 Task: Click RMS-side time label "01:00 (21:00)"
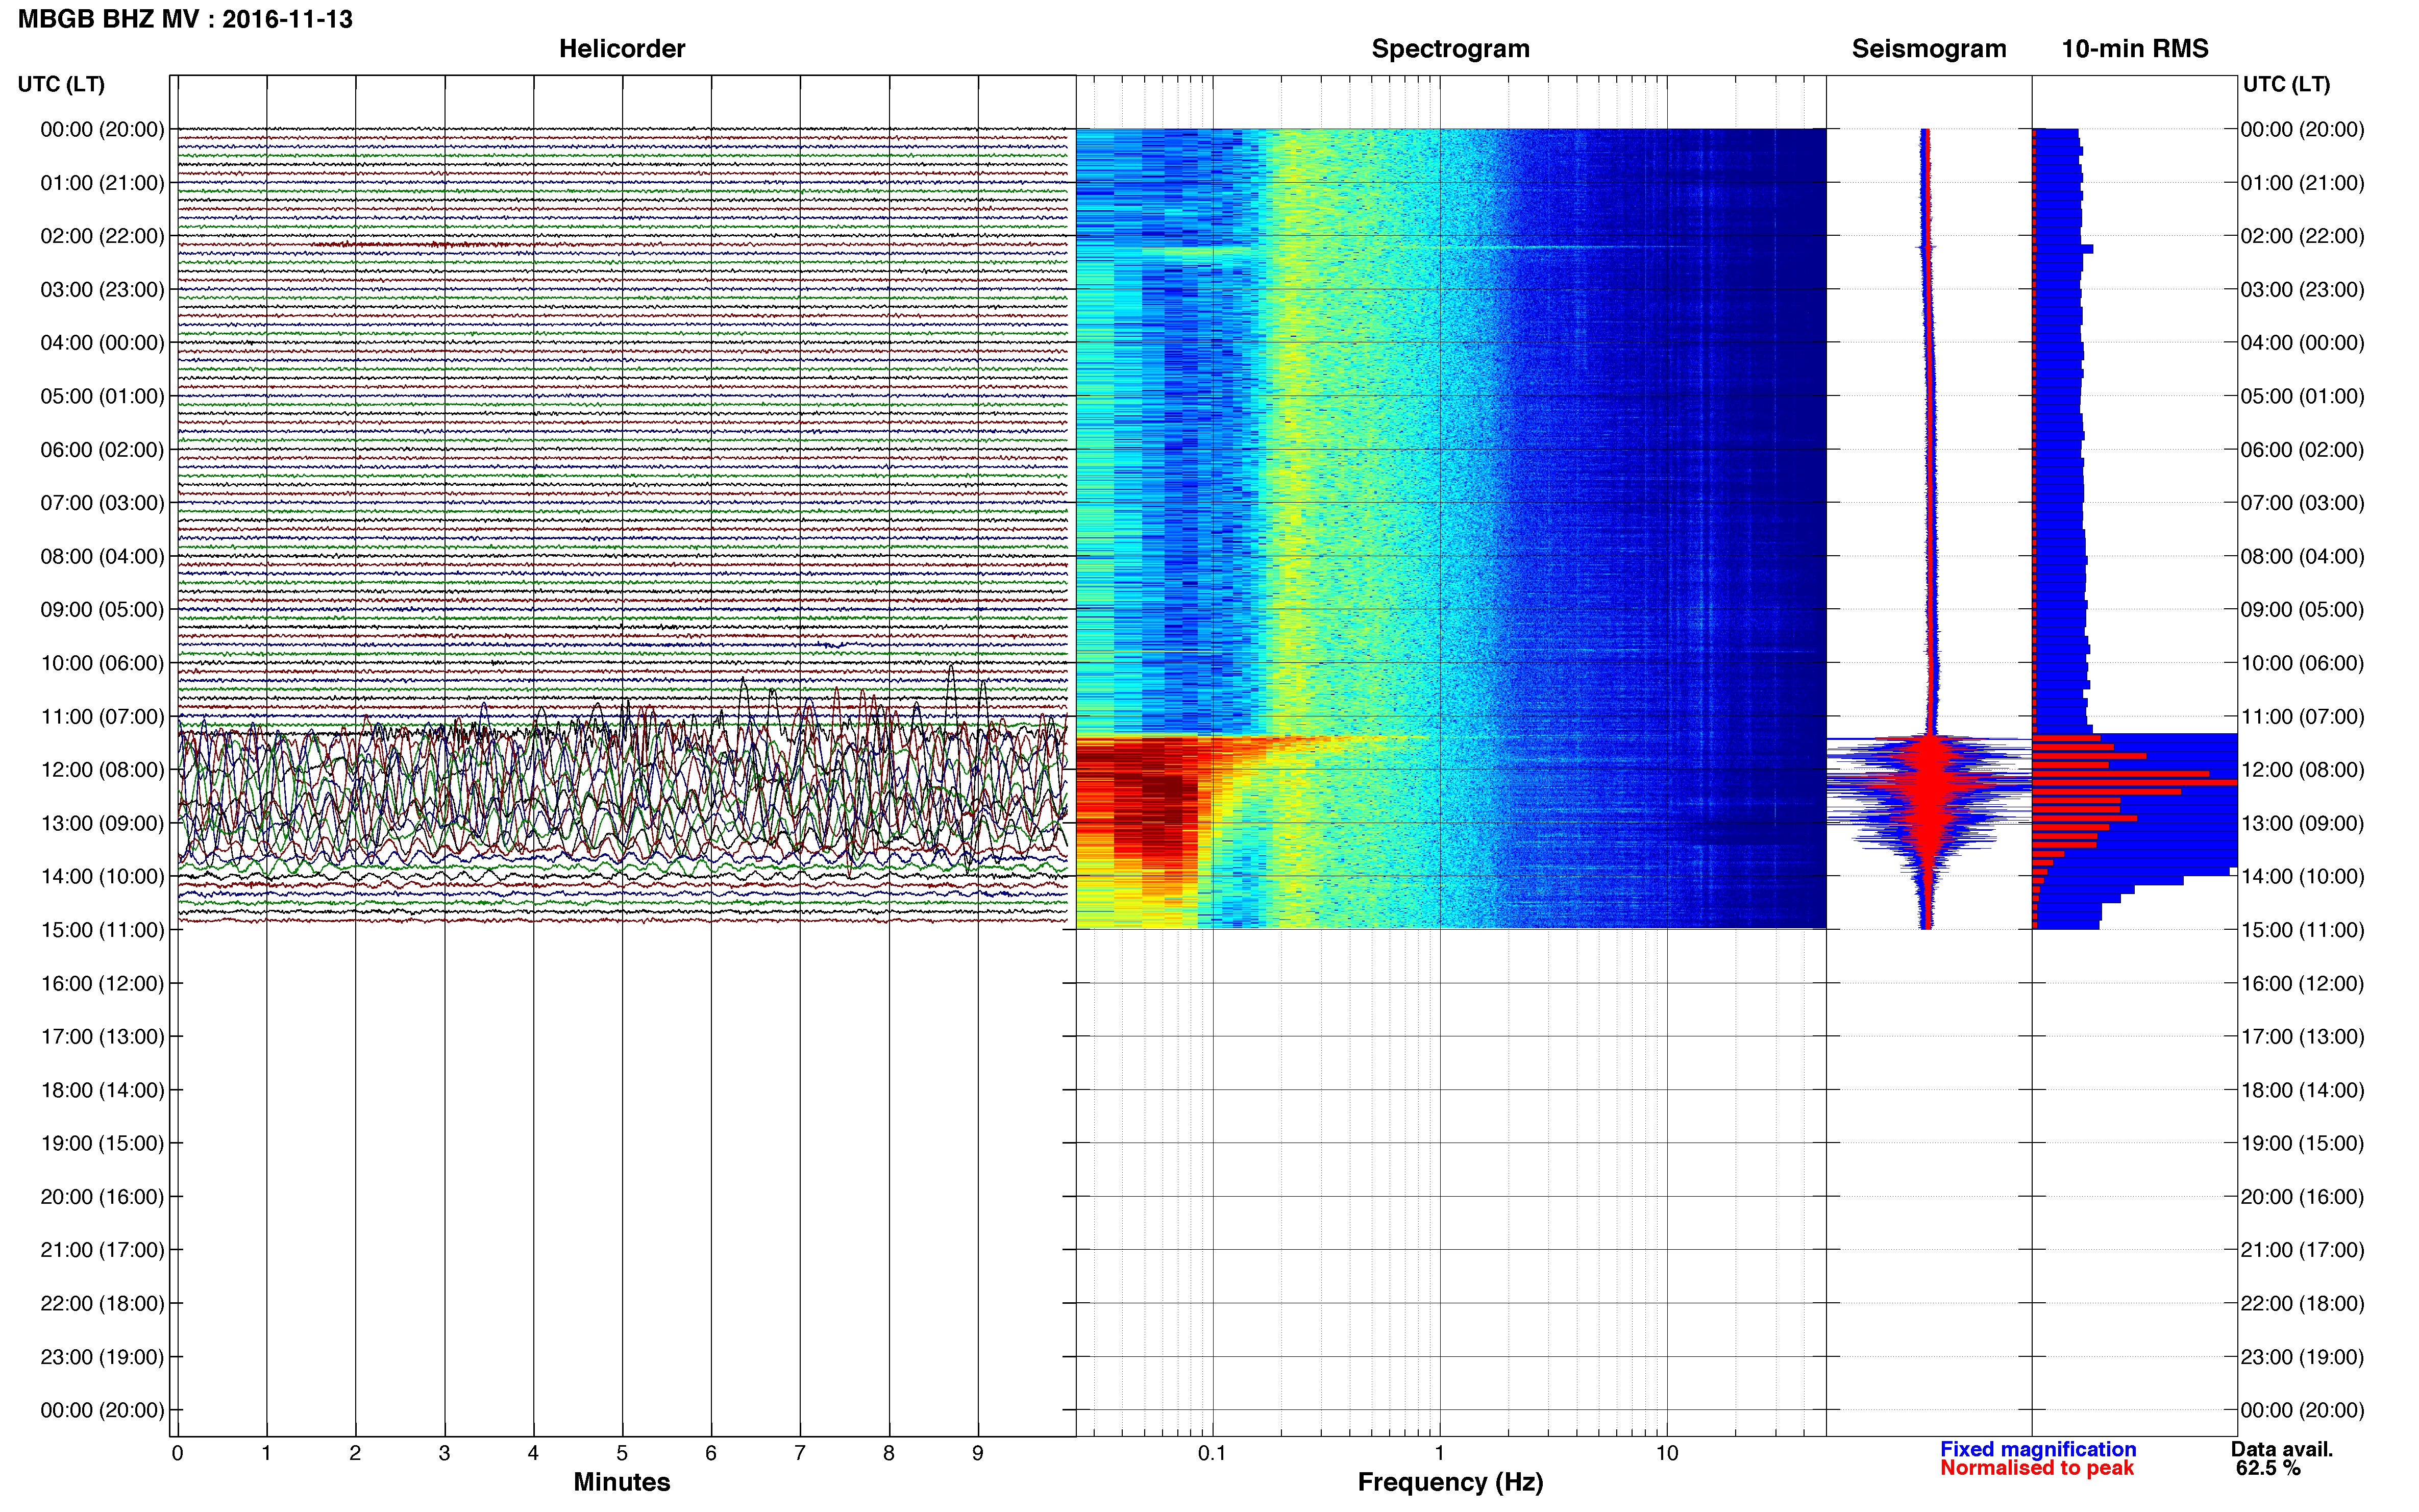(2302, 183)
